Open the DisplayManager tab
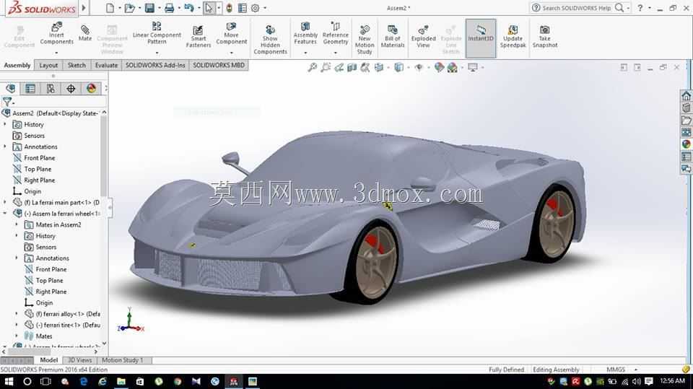 (x=91, y=88)
